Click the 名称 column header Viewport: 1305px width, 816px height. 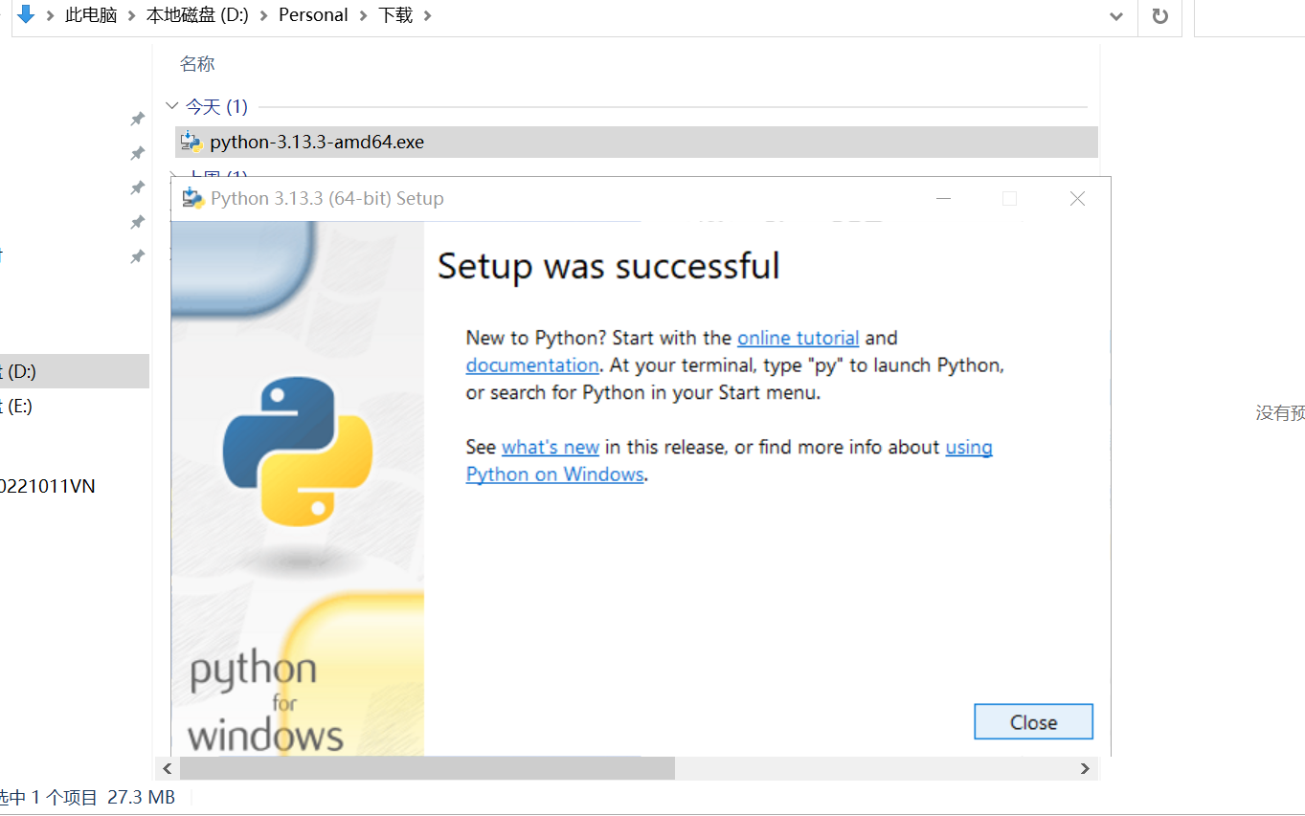click(197, 64)
